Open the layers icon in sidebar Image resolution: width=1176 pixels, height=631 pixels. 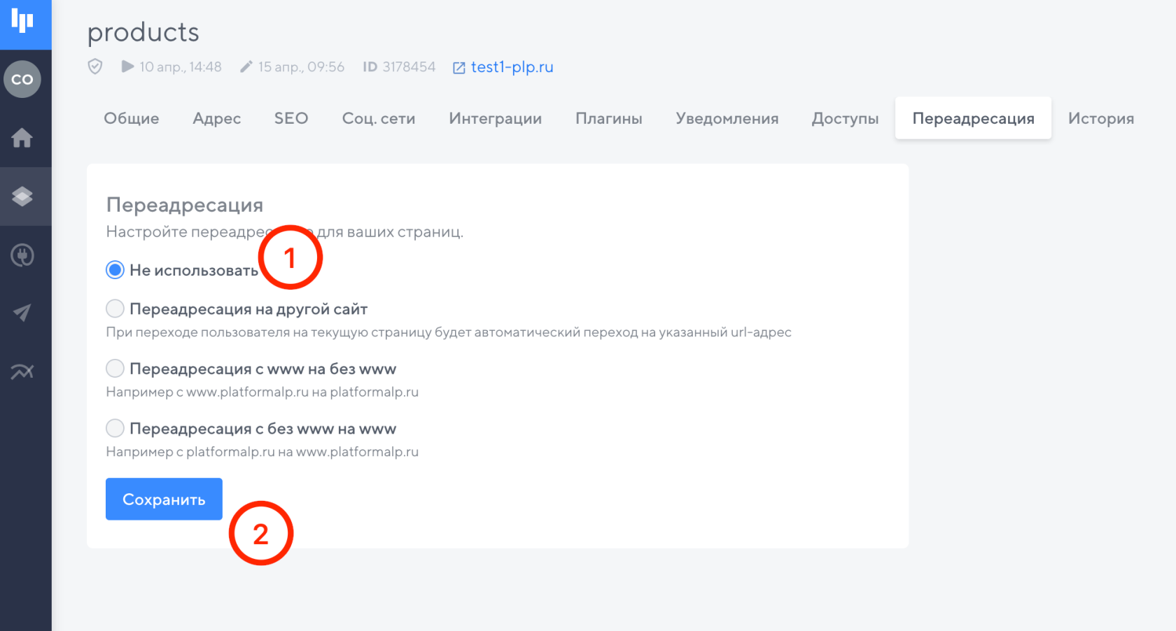point(22,197)
